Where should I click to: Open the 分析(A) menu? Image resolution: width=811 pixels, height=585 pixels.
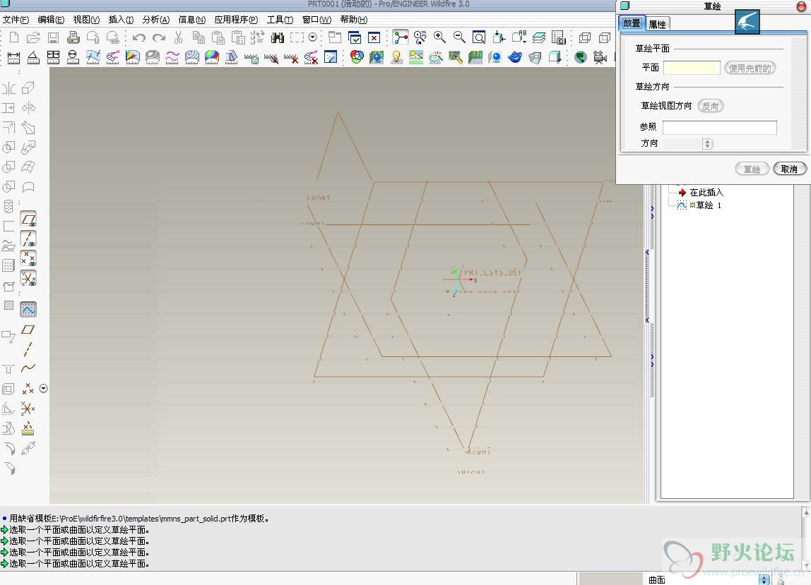(x=155, y=20)
